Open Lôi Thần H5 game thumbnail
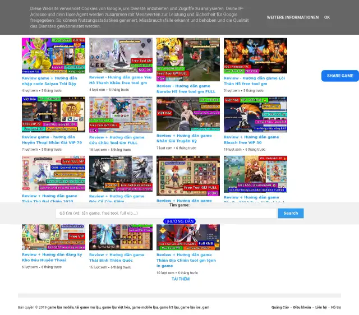The height and width of the screenshot is (315, 359). click(255, 55)
